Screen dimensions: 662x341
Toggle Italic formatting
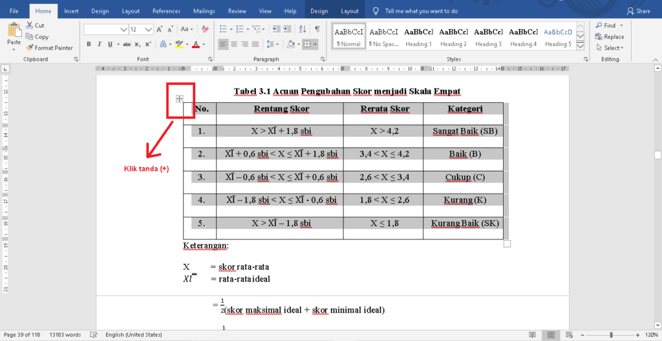tap(99, 44)
